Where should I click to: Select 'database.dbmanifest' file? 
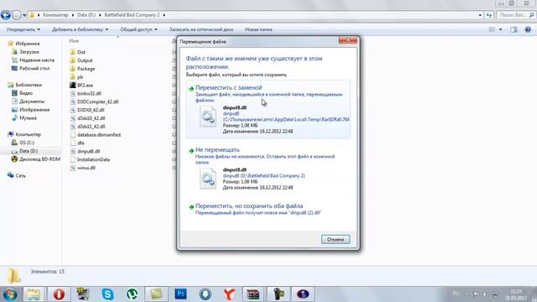coord(99,134)
